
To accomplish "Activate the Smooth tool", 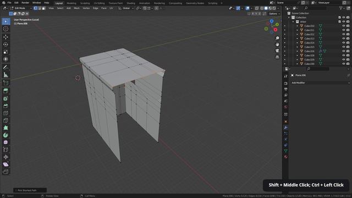I will tap(6, 142).
